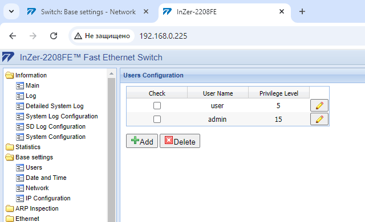Go back in browser history

[13, 36]
